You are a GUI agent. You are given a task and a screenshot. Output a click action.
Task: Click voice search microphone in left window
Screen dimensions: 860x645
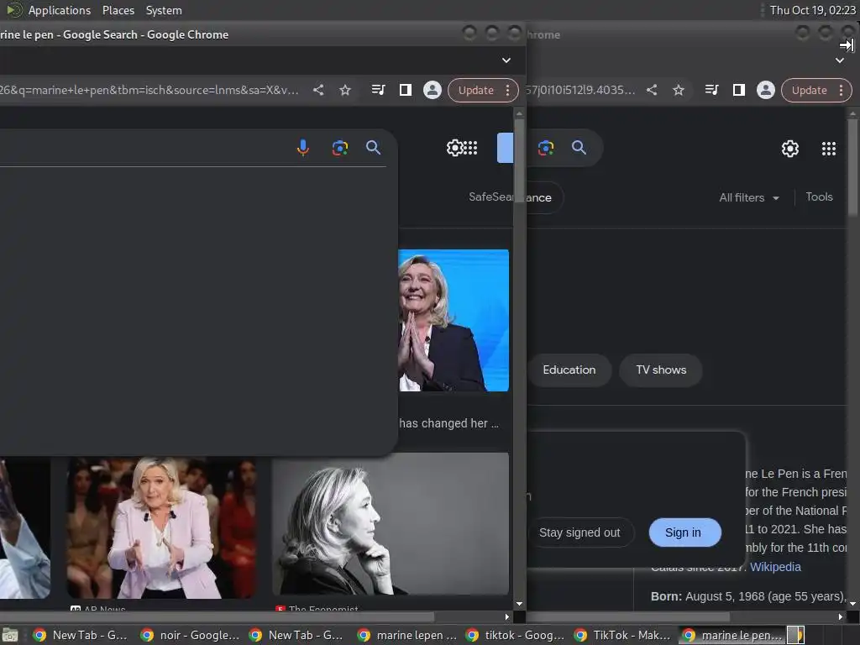pos(302,148)
